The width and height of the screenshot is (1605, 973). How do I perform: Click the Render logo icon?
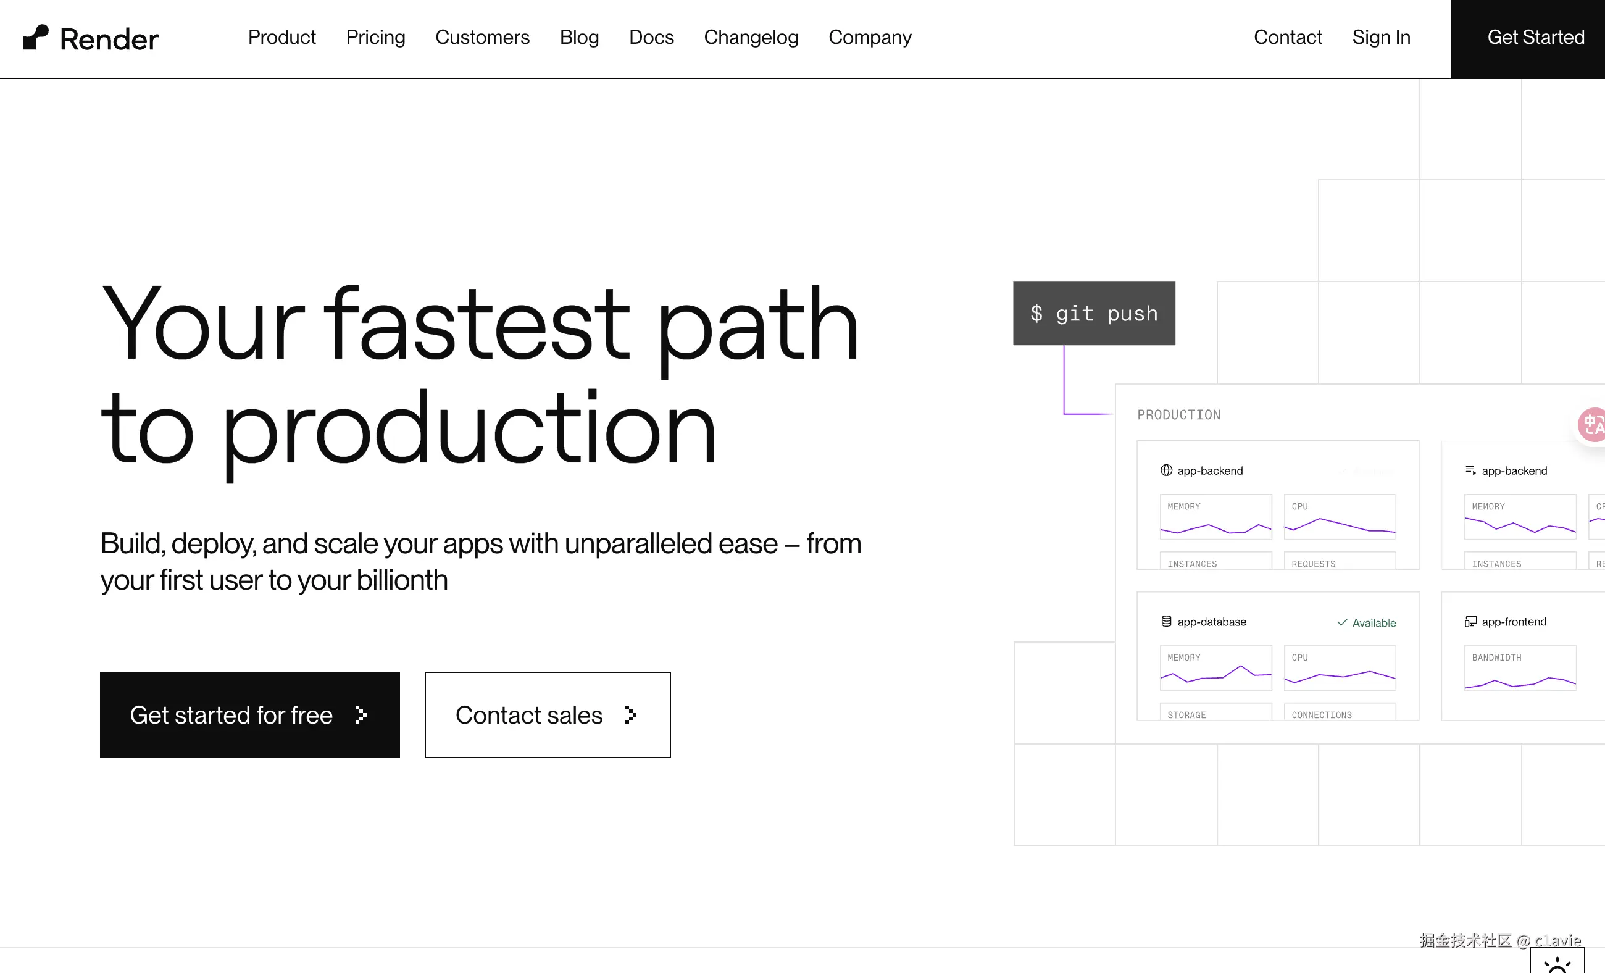(36, 37)
